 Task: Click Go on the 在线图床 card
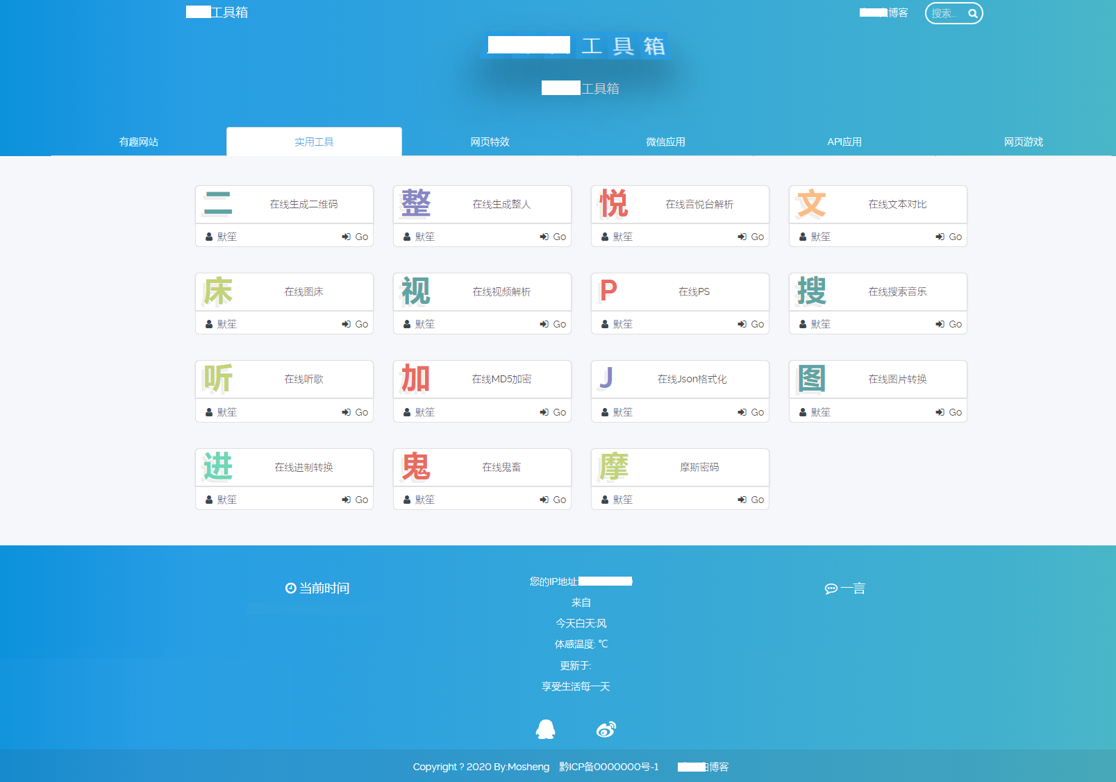355,324
